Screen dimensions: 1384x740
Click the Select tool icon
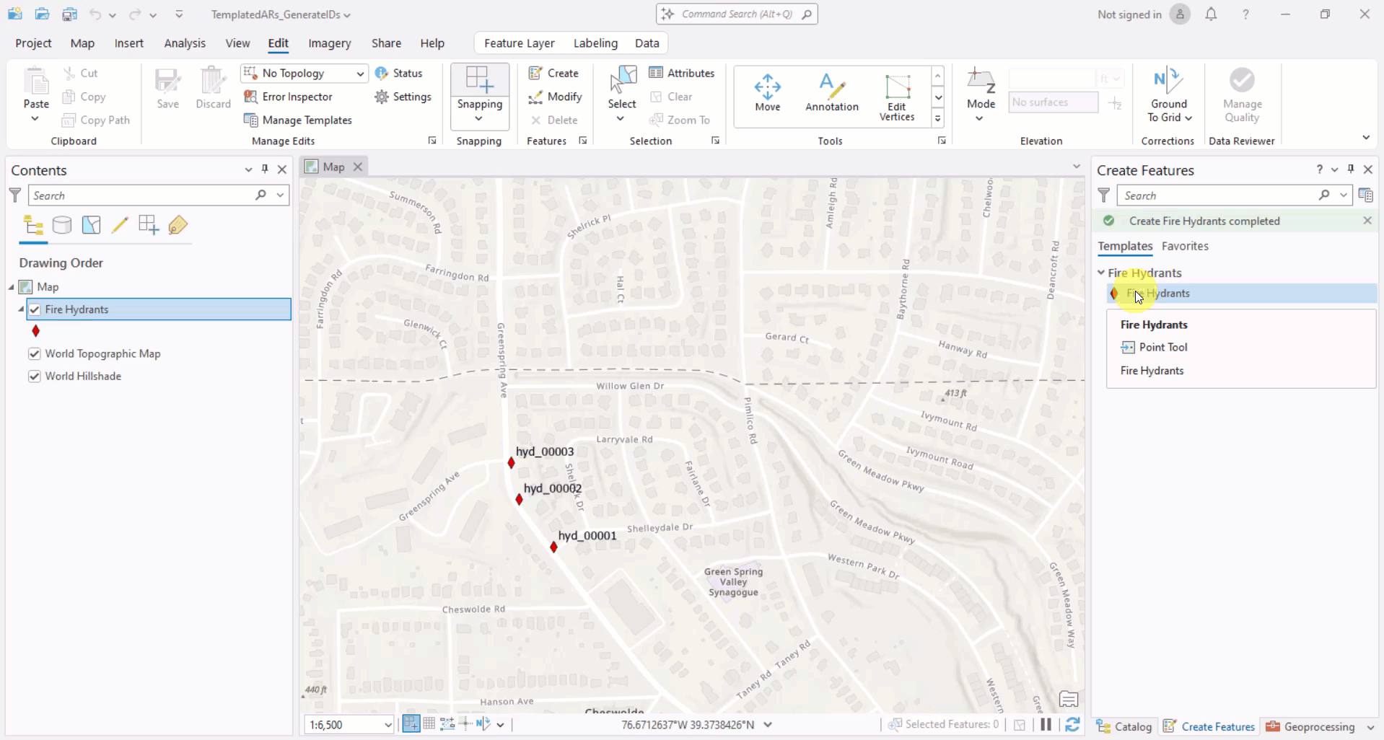tap(622, 79)
